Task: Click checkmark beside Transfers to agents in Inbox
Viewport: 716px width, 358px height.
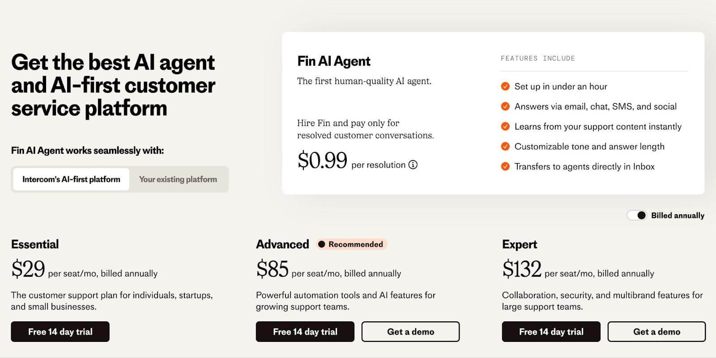Action: (505, 166)
